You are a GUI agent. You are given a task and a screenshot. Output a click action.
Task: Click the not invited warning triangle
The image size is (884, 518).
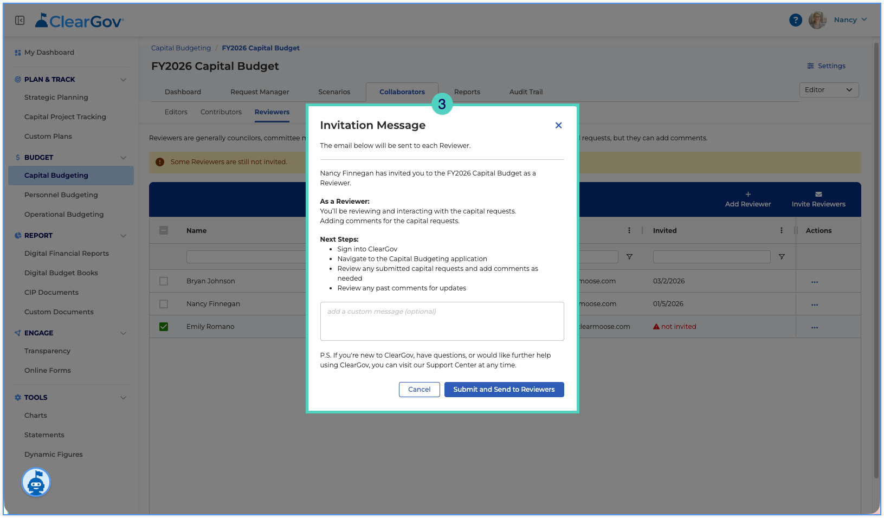tap(656, 327)
